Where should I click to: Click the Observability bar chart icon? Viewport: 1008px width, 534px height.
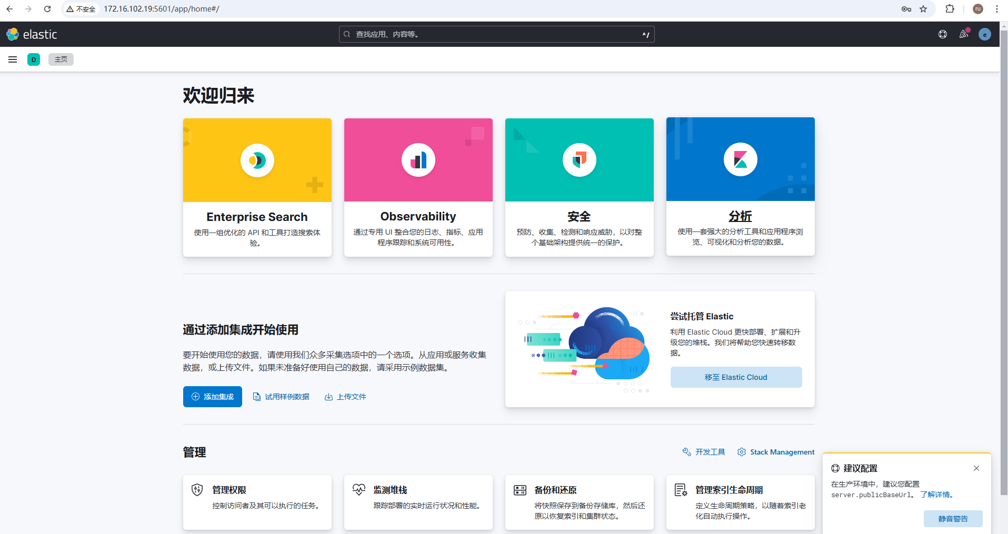[418, 160]
